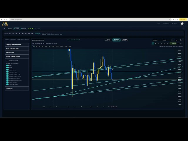Image resolution: width=188 pixels, height=141 pixels.
Task: Switch to the Tomorrow tab
Action: (x=125, y=40)
